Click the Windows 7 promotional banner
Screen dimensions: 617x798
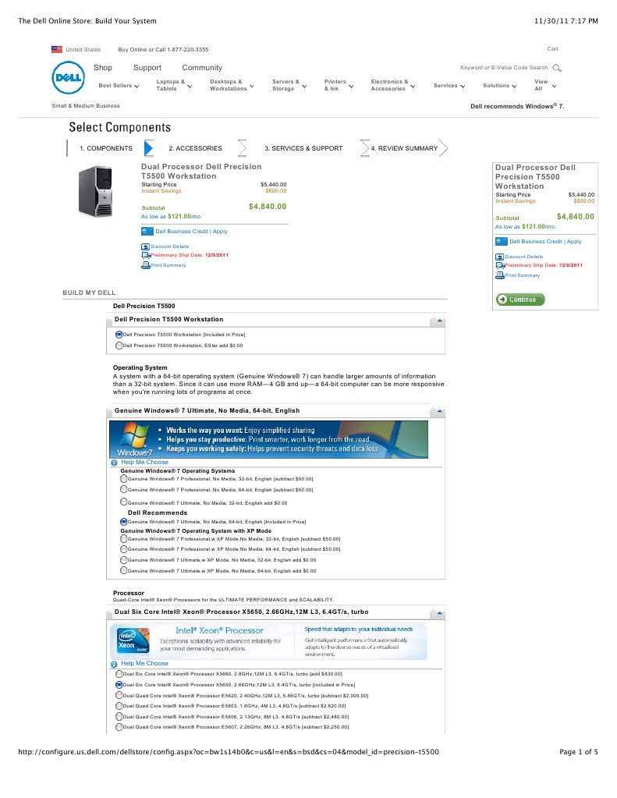pos(269,439)
